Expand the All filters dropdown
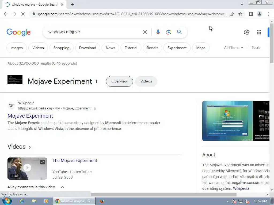 coord(234,48)
